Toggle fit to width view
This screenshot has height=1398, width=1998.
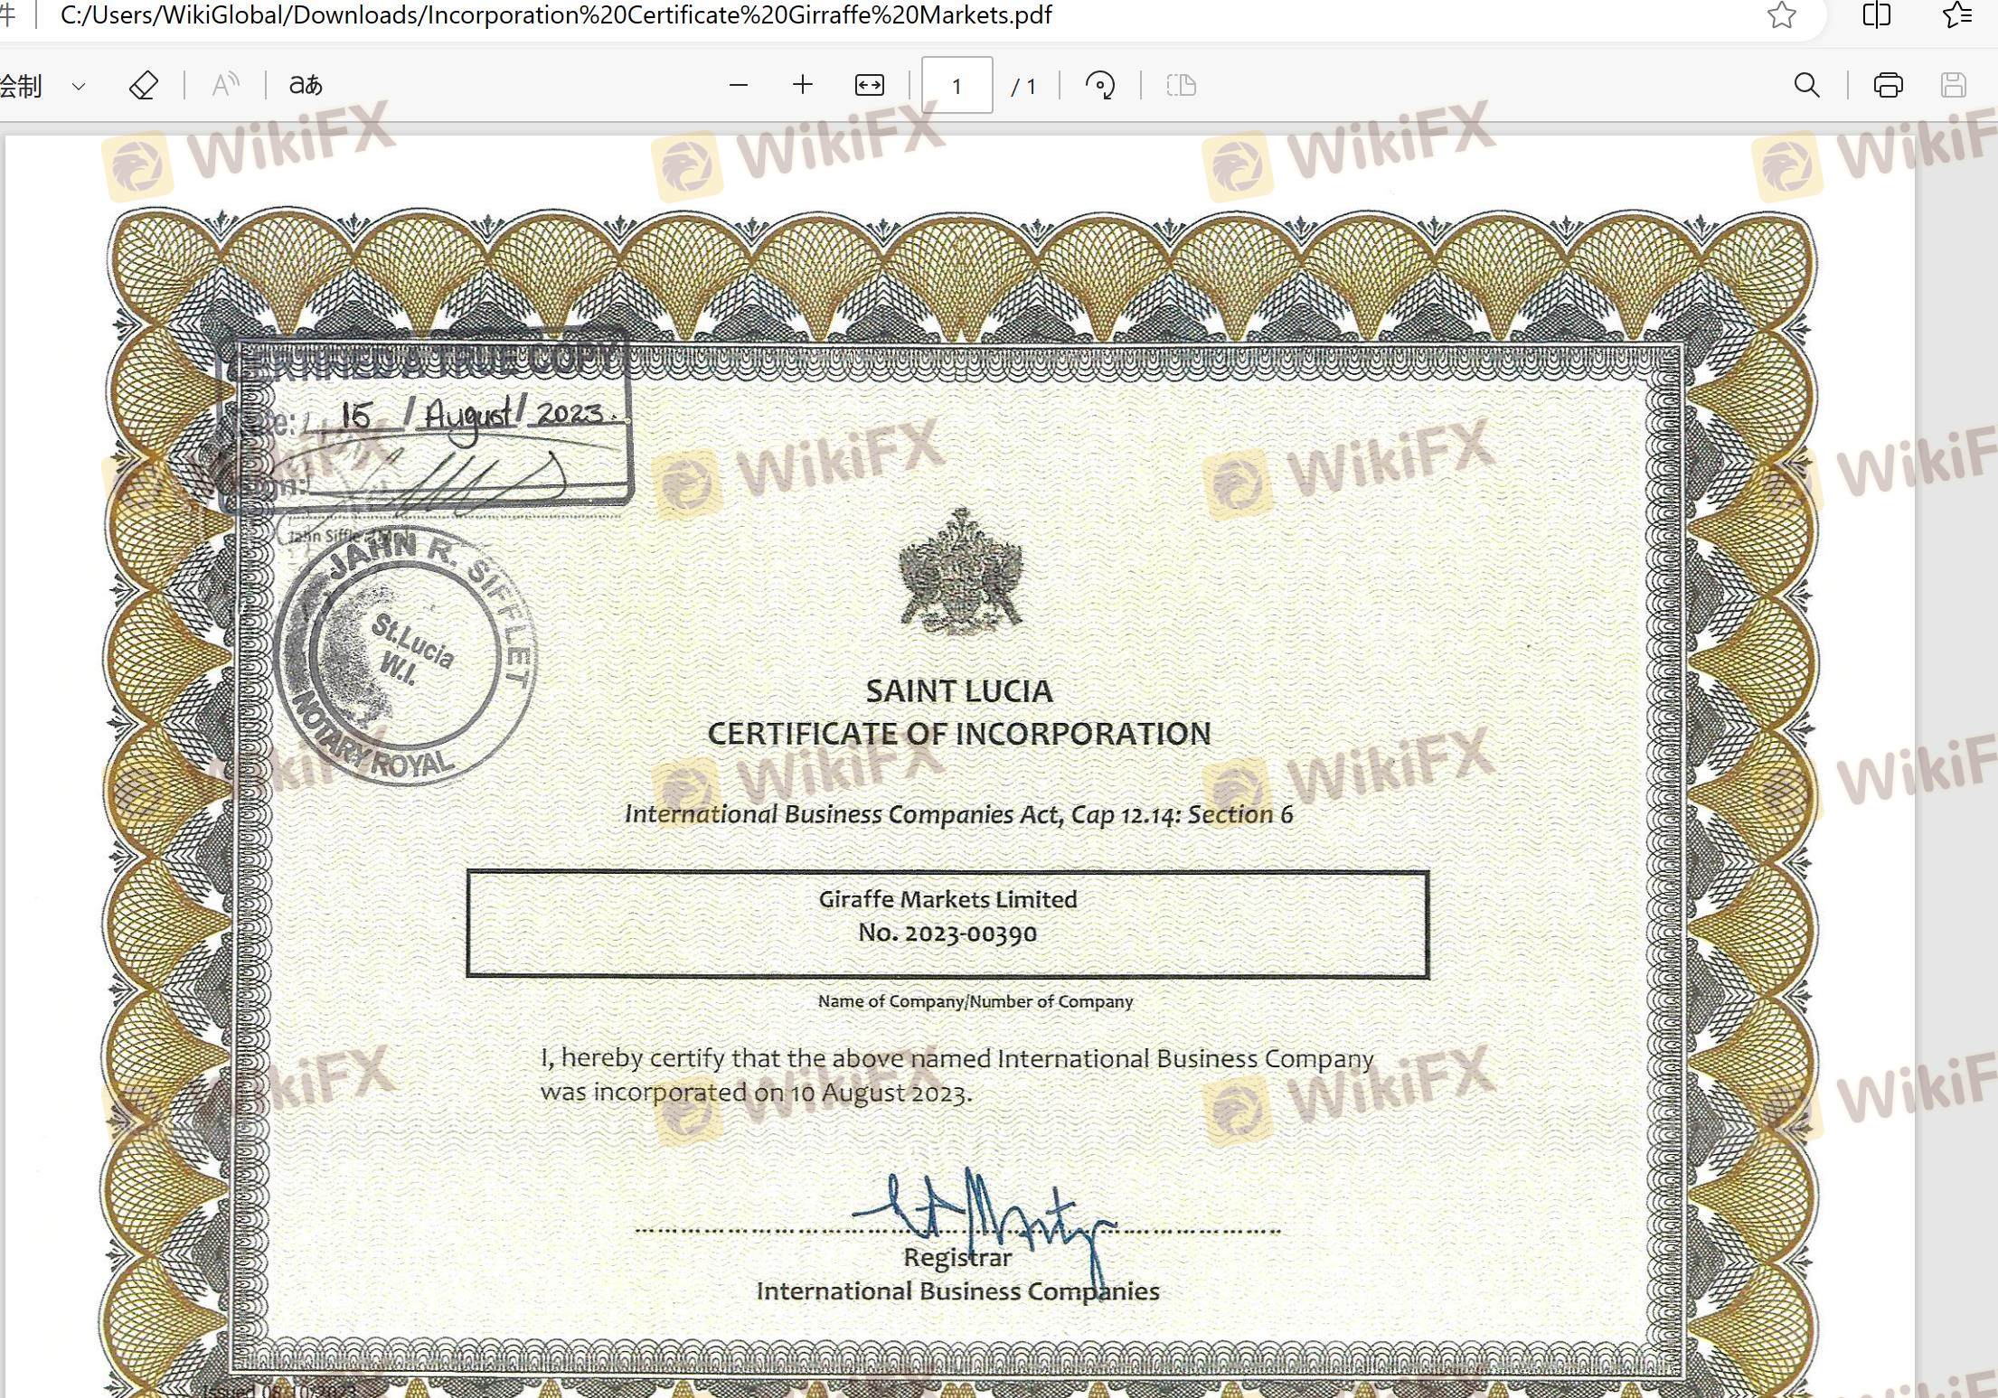click(869, 85)
